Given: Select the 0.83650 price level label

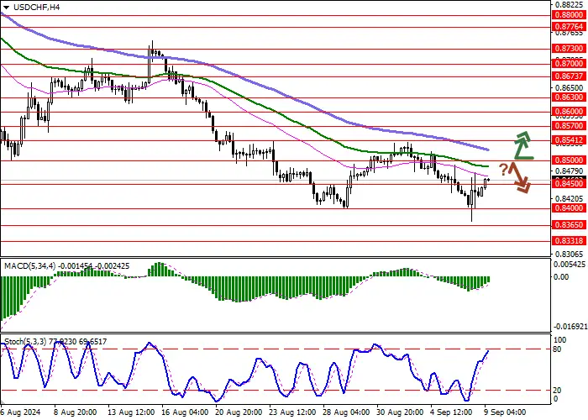Looking at the screenshot, I should (x=569, y=225).
